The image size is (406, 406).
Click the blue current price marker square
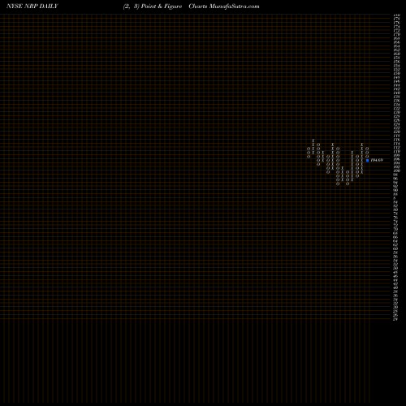[367, 160]
